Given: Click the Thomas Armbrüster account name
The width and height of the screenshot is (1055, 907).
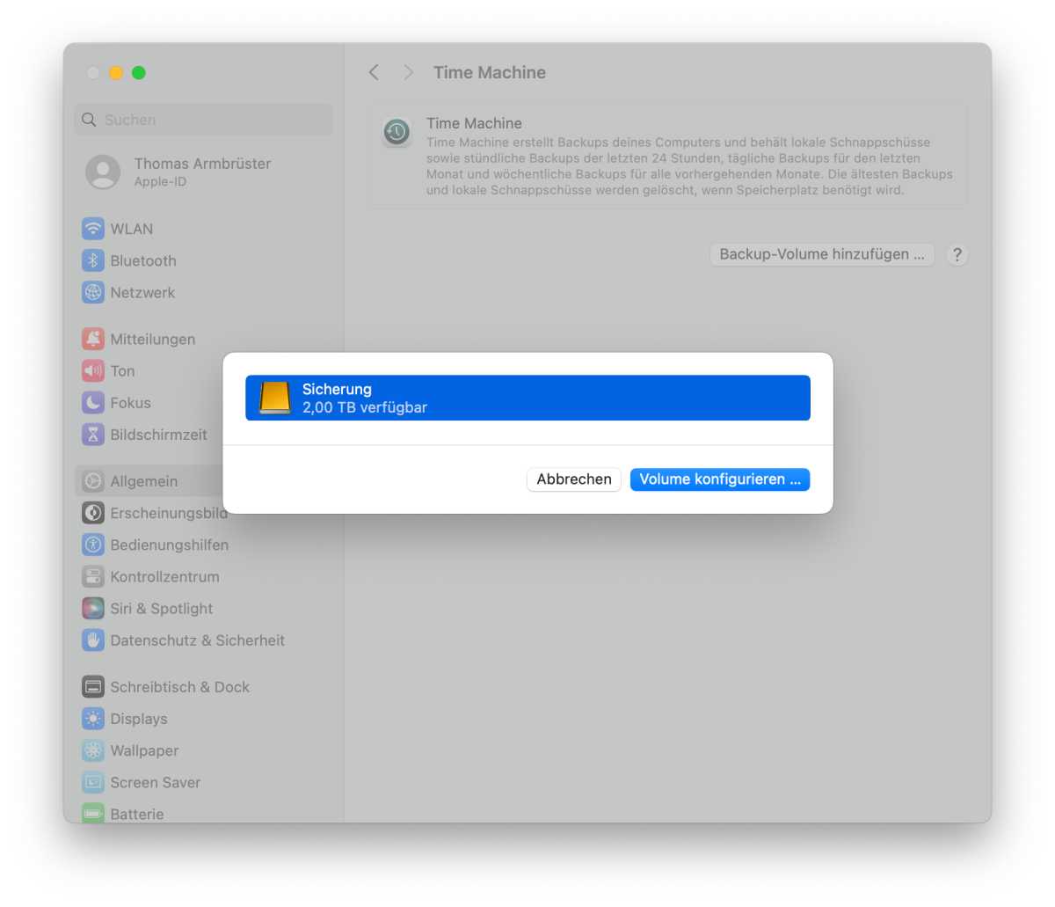Looking at the screenshot, I should 202,164.
